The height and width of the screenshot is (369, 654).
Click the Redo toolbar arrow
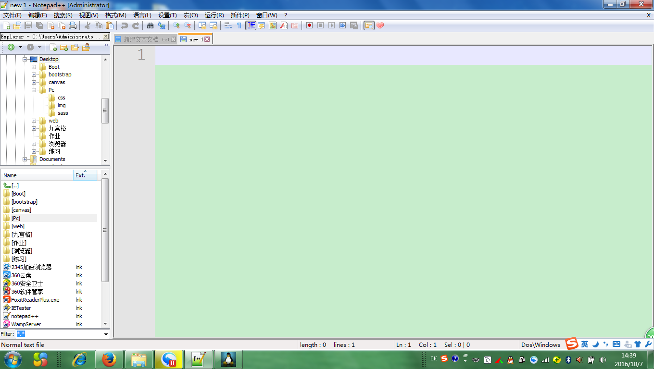coord(136,25)
